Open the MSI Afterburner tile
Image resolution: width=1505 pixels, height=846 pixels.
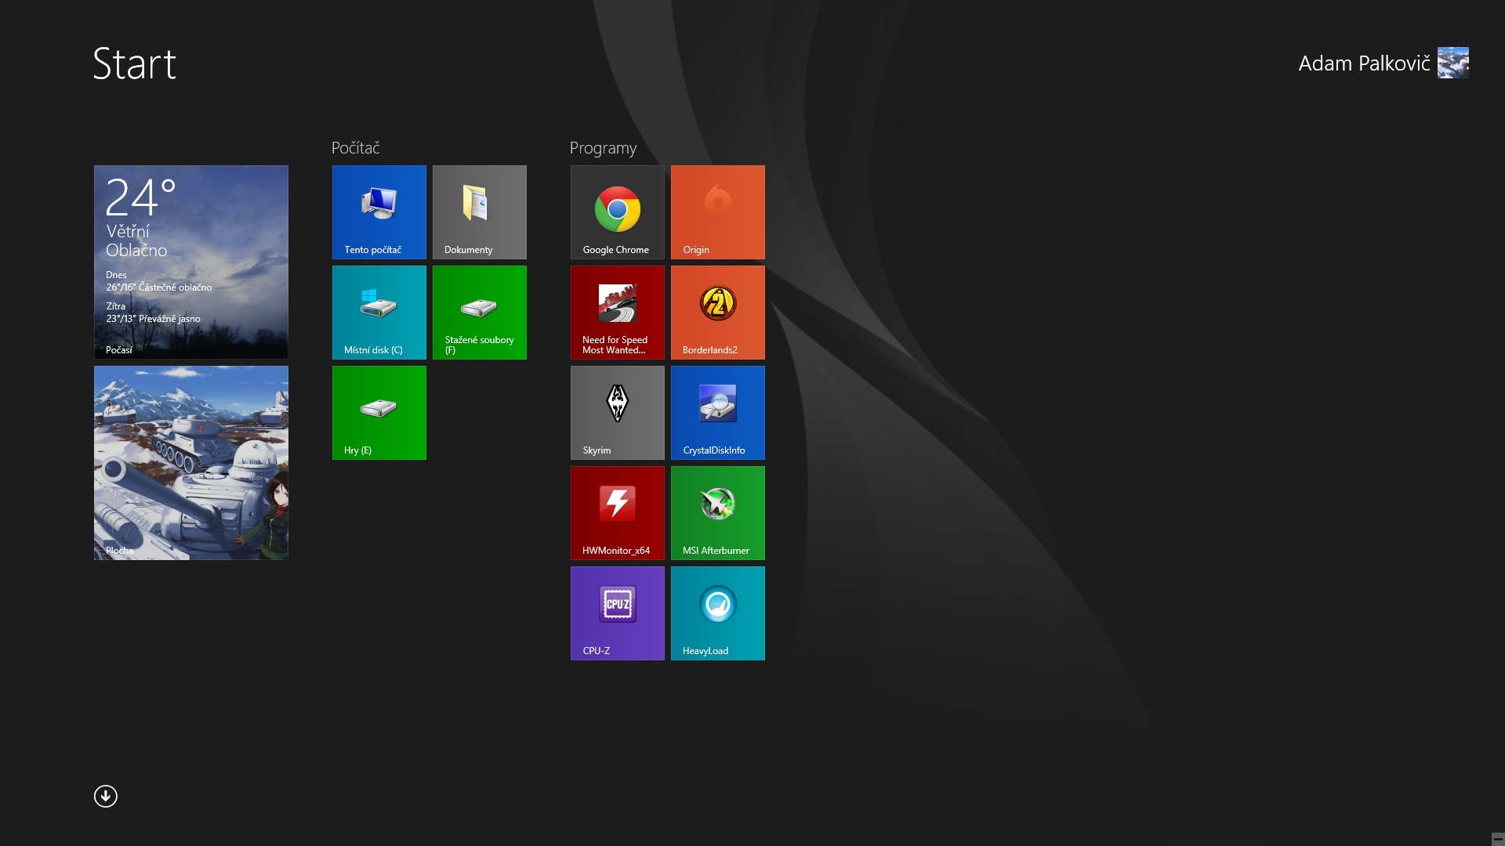[717, 512]
